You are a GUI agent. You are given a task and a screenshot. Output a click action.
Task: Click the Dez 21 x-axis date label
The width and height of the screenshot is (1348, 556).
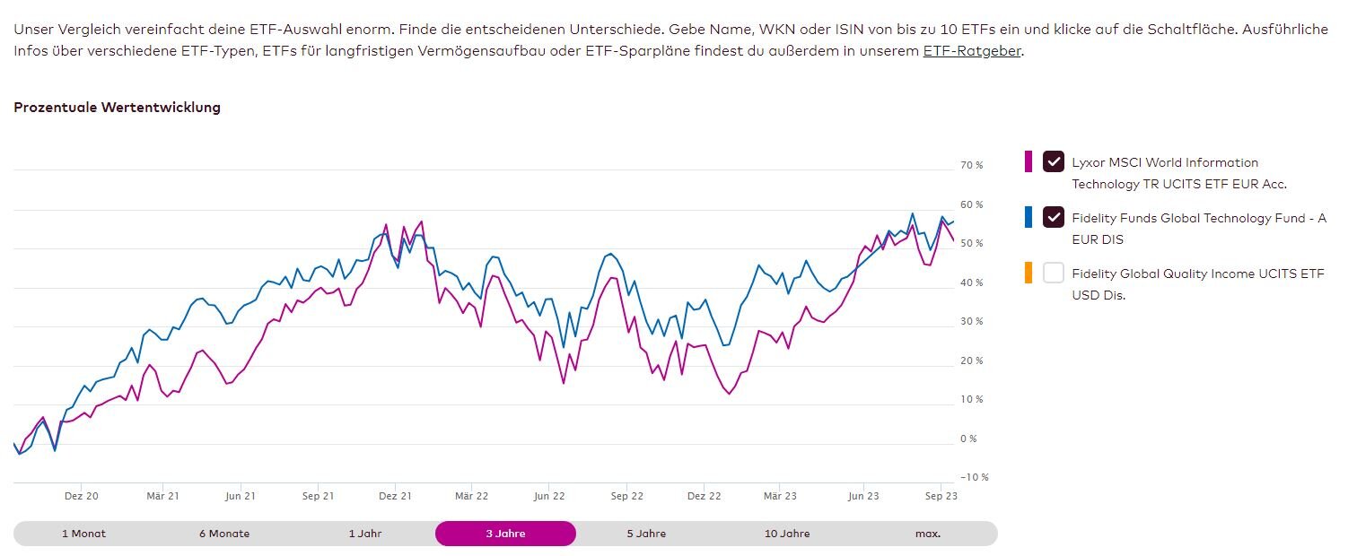click(395, 495)
